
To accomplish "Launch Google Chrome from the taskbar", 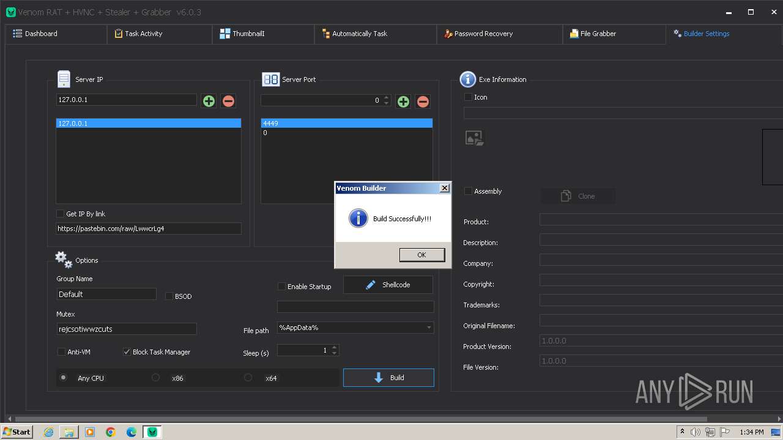I will pos(111,432).
